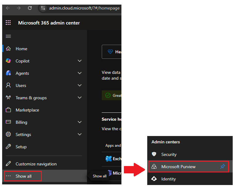
Task: Click the Users person icon
Action: click(x=8, y=85)
